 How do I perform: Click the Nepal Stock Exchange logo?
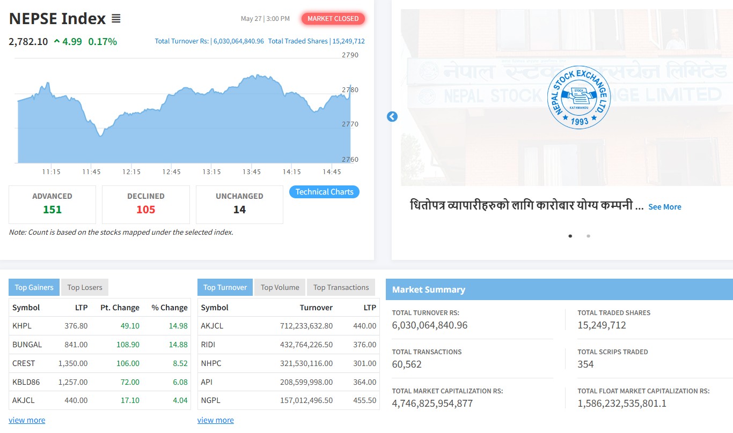(580, 97)
